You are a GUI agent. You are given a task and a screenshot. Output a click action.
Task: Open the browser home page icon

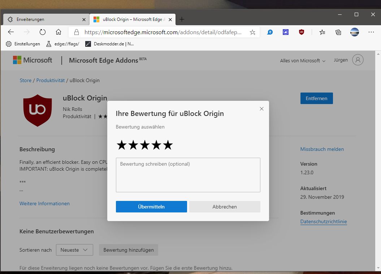58,32
